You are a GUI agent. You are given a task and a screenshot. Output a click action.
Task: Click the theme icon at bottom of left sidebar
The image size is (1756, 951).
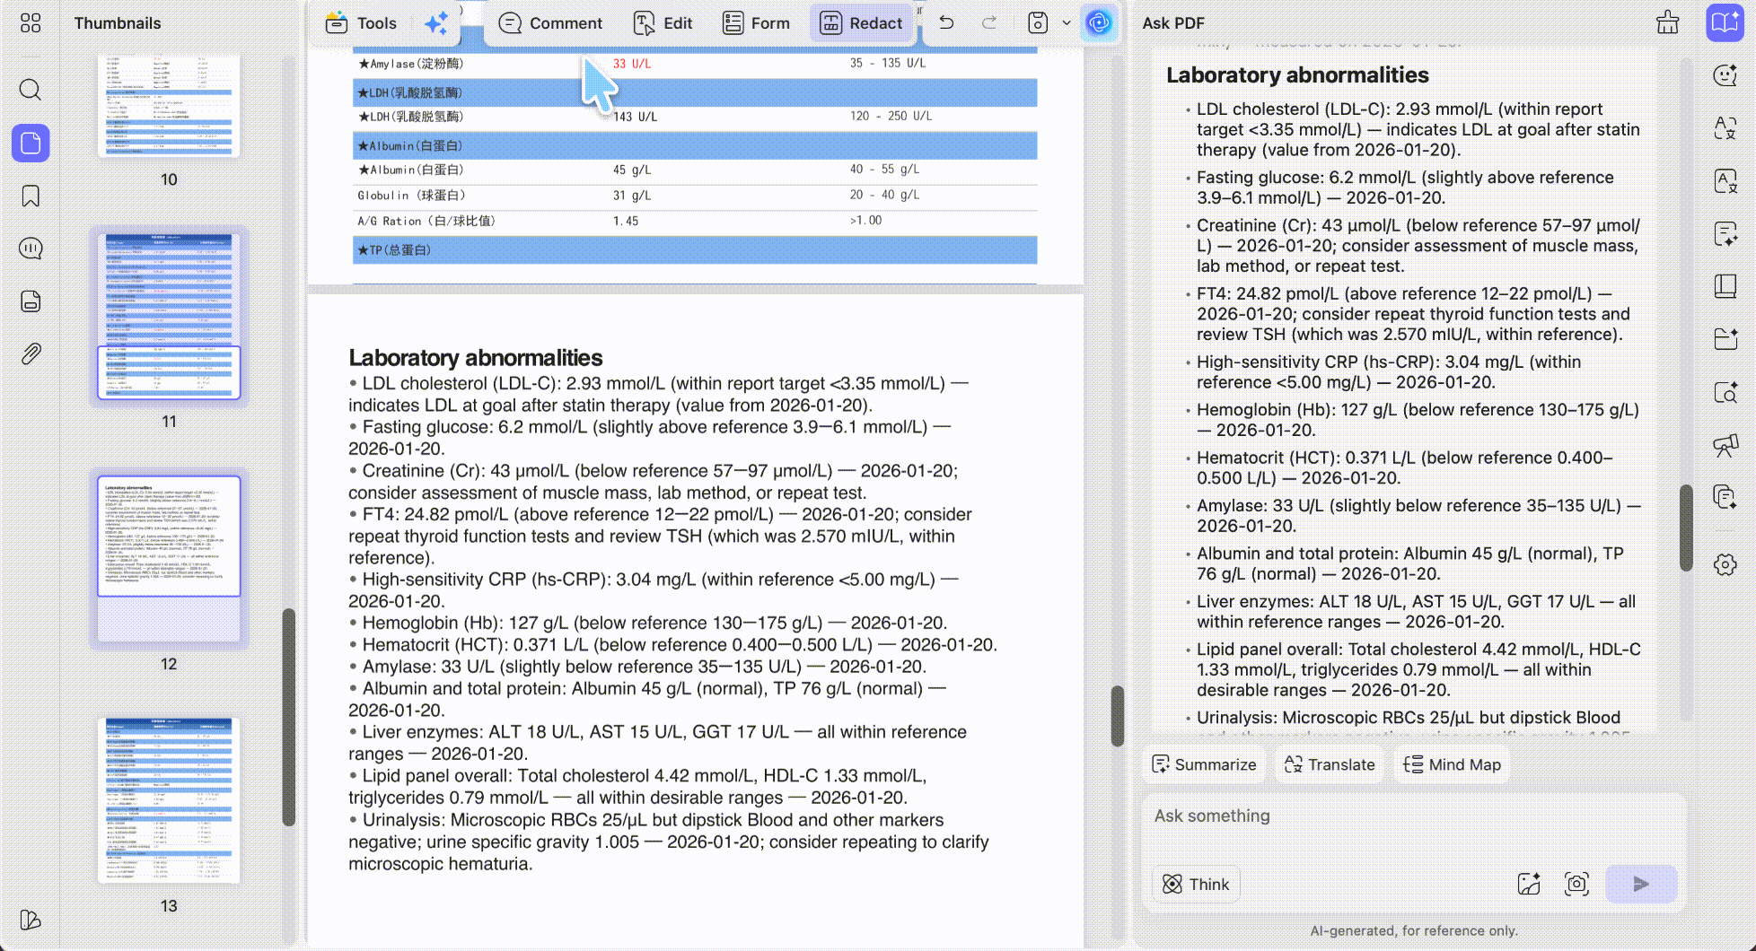tap(31, 920)
